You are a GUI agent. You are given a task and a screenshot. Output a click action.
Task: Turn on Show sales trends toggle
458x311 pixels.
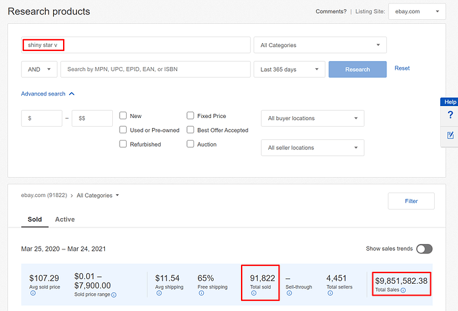423,249
